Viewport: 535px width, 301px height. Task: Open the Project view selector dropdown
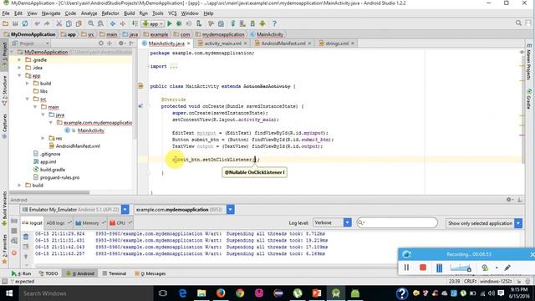coord(31,43)
